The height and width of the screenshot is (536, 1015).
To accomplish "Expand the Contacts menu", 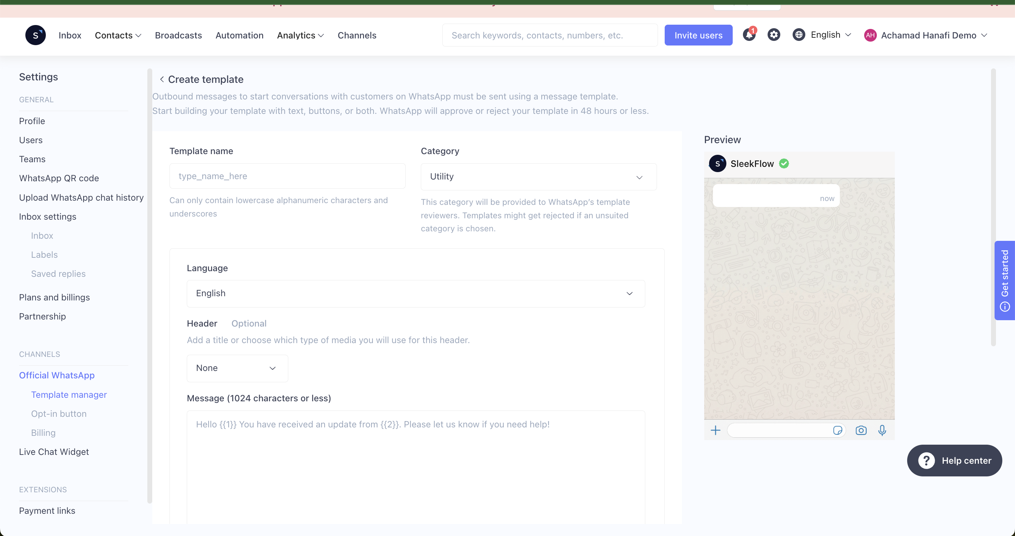I will (118, 35).
